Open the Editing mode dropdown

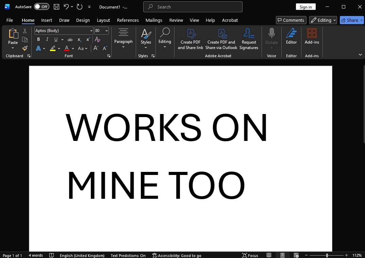coord(323,20)
